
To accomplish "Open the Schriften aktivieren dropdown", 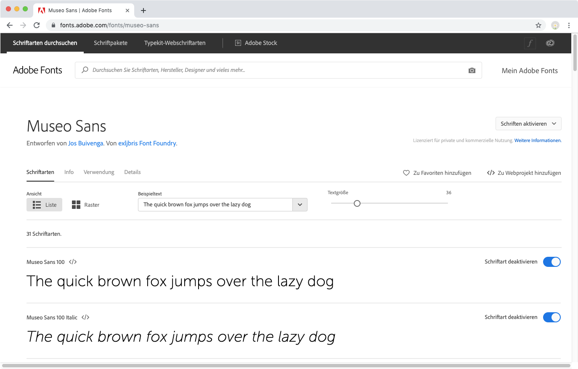I will (528, 124).
